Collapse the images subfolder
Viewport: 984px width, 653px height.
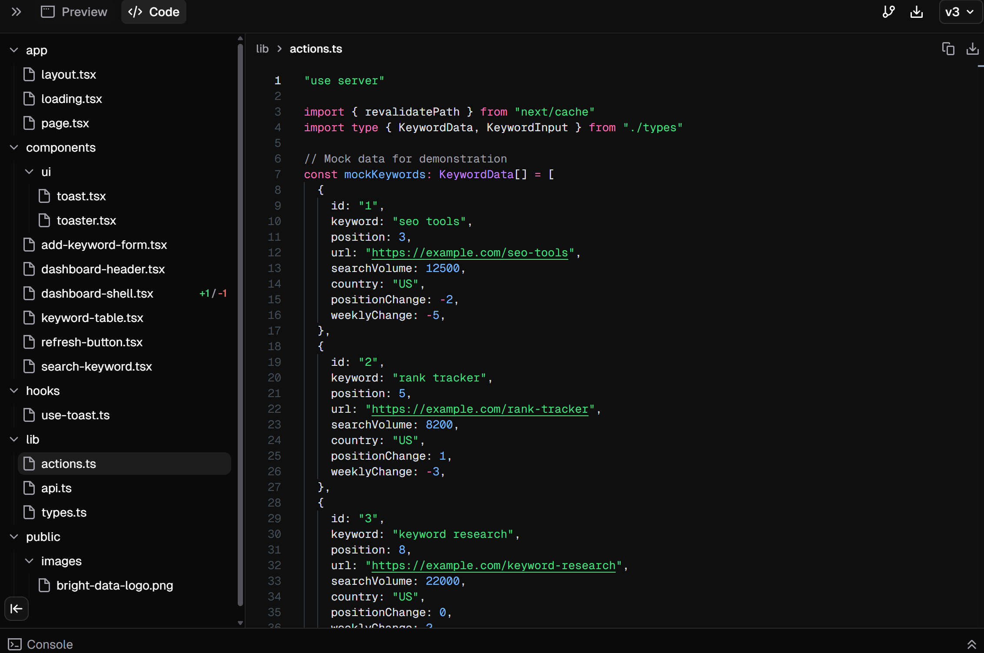29,561
